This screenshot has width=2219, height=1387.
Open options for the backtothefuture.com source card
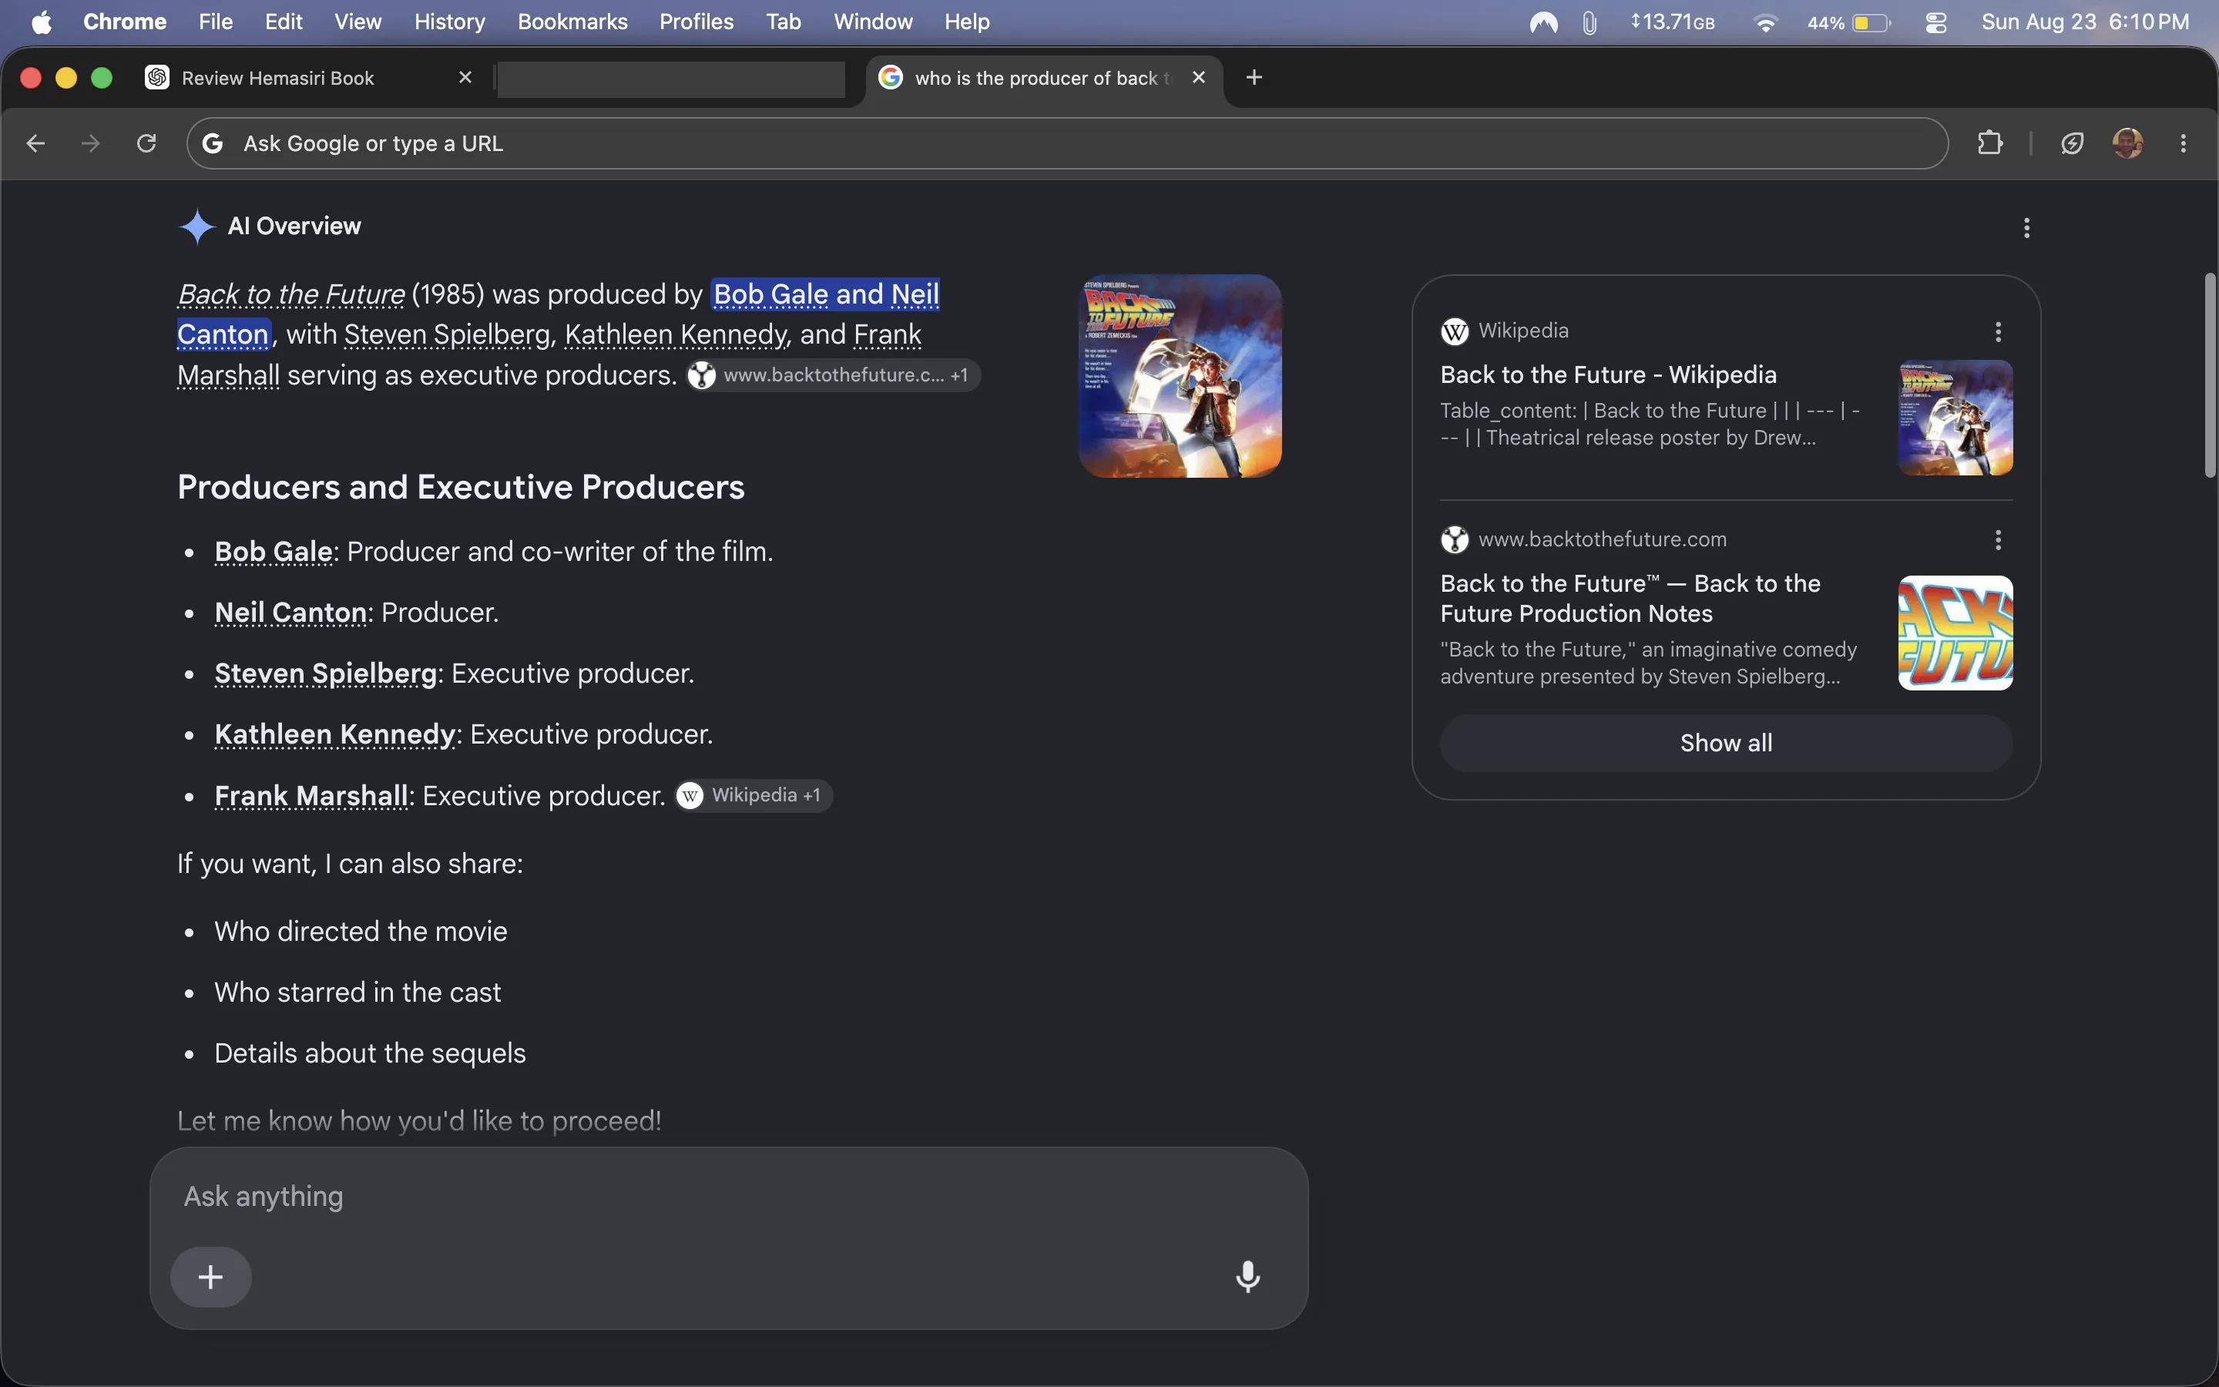[1998, 539]
